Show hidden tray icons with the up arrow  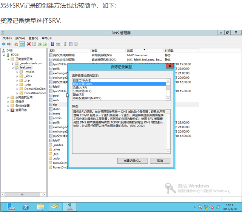pos(194,207)
